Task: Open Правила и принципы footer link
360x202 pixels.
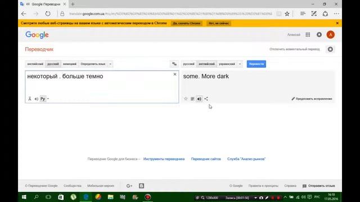Action: [263, 186]
